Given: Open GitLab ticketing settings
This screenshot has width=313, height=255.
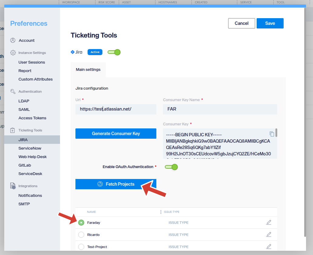Looking at the screenshot, I should click(25, 165).
